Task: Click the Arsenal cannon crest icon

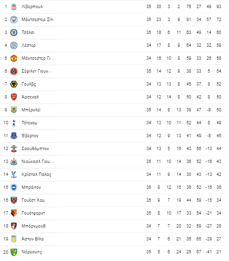Action: click(x=14, y=97)
